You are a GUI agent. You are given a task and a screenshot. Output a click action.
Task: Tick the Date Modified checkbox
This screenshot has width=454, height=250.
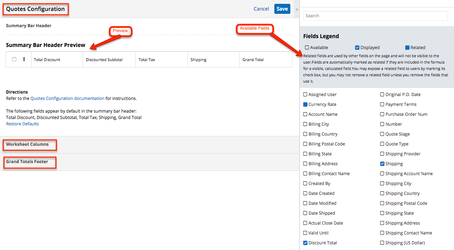[305, 203]
